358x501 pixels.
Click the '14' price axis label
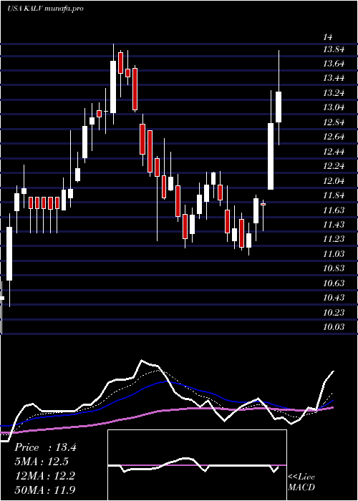click(x=328, y=37)
